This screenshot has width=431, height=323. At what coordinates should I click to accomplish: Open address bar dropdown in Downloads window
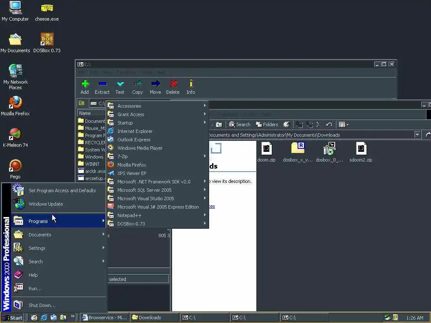(x=417, y=135)
